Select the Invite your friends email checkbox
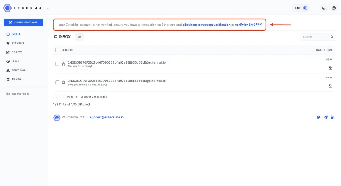This screenshot has height=186, width=341. (57, 82)
